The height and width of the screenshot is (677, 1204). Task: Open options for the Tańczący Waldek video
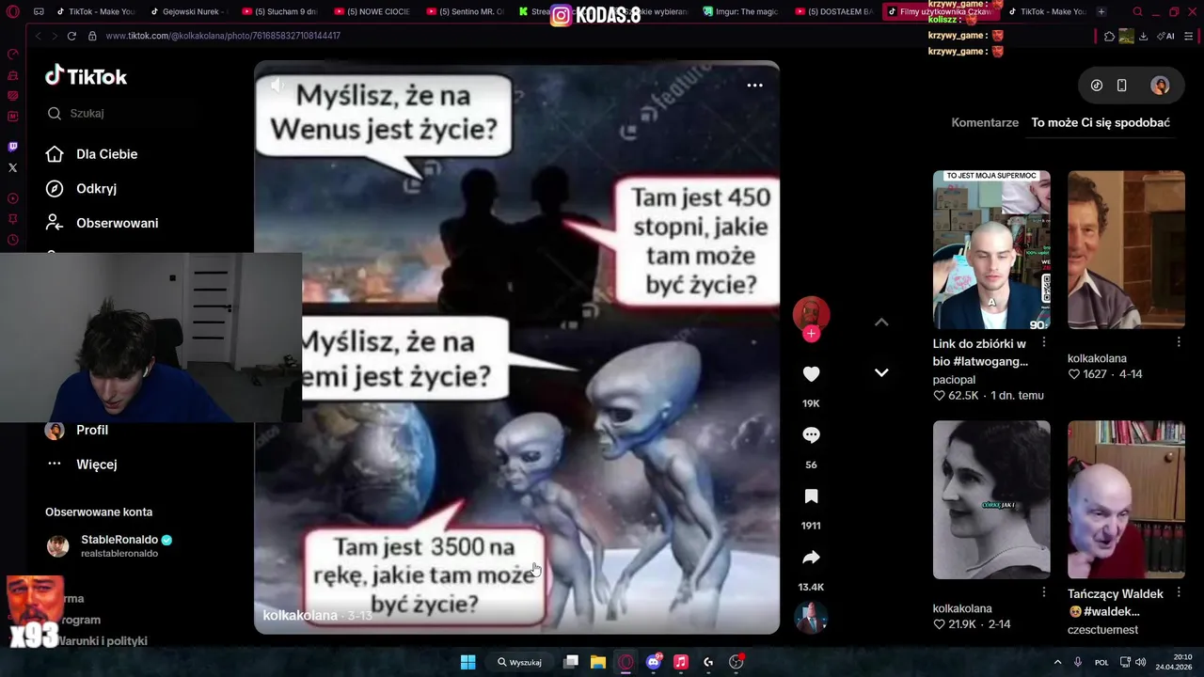(1178, 592)
